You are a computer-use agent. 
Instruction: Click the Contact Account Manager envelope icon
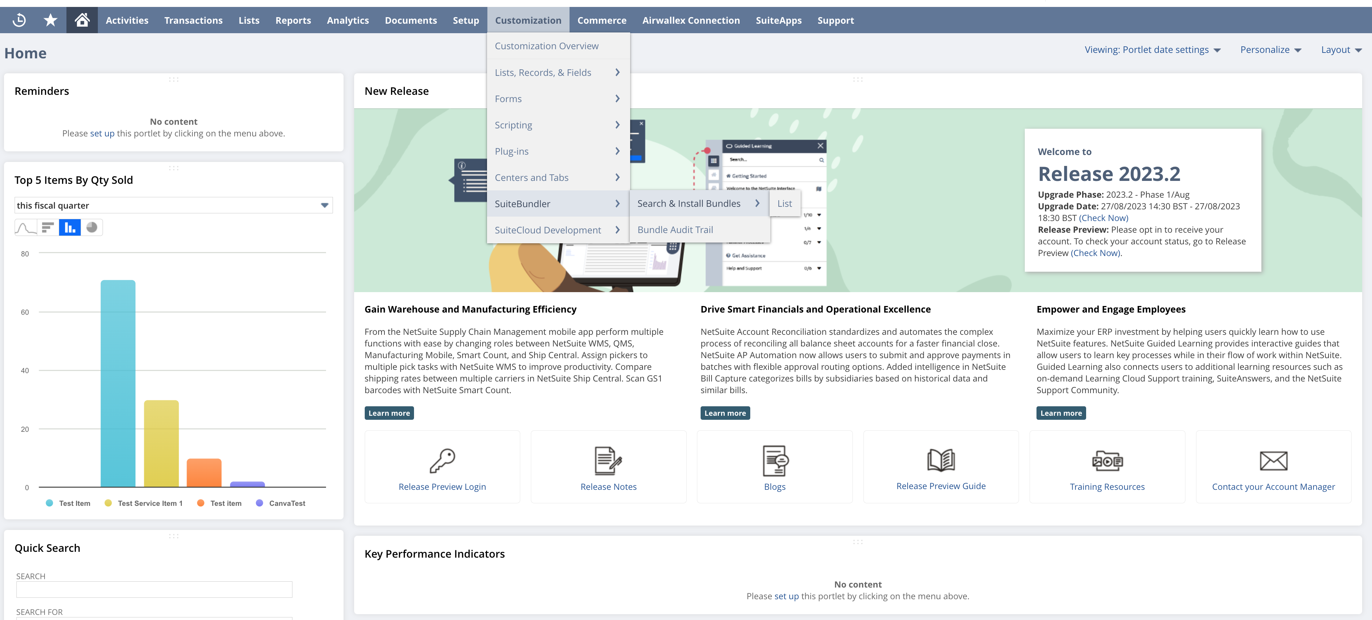(x=1273, y=460)
